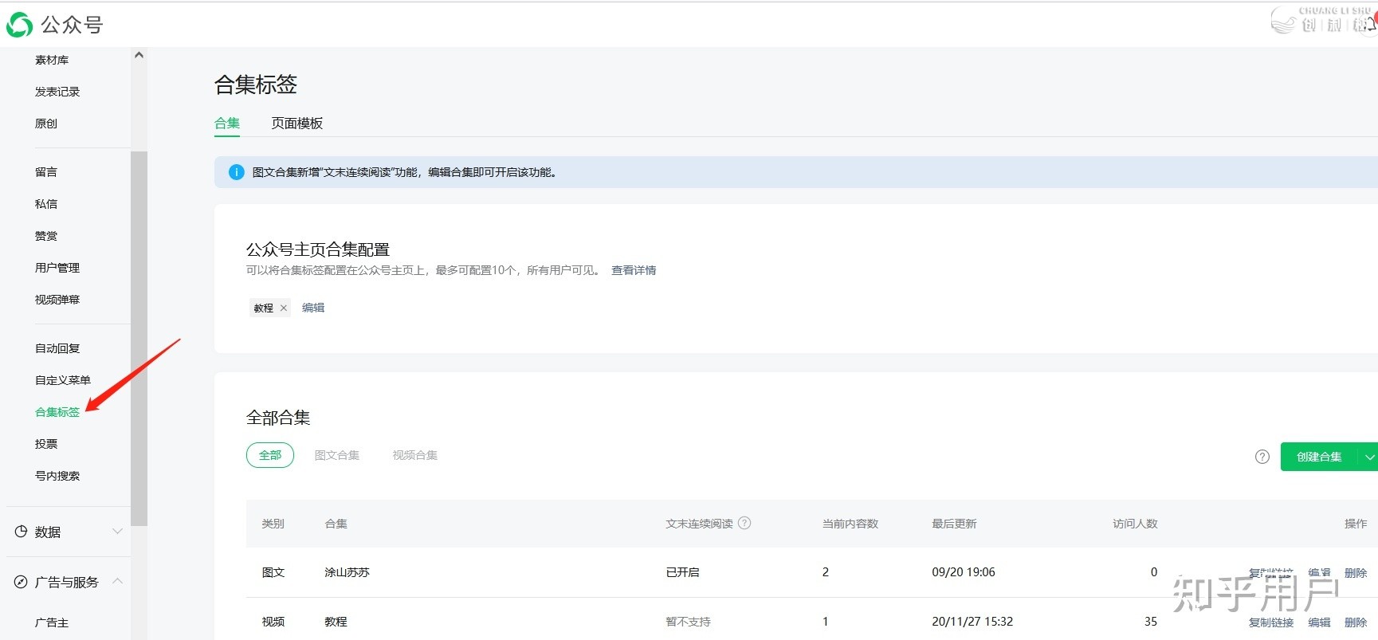Click the 广告与服务 compass icon in sidebar
The width and height of the screenshot is (1378, 640).
point(21,582)
